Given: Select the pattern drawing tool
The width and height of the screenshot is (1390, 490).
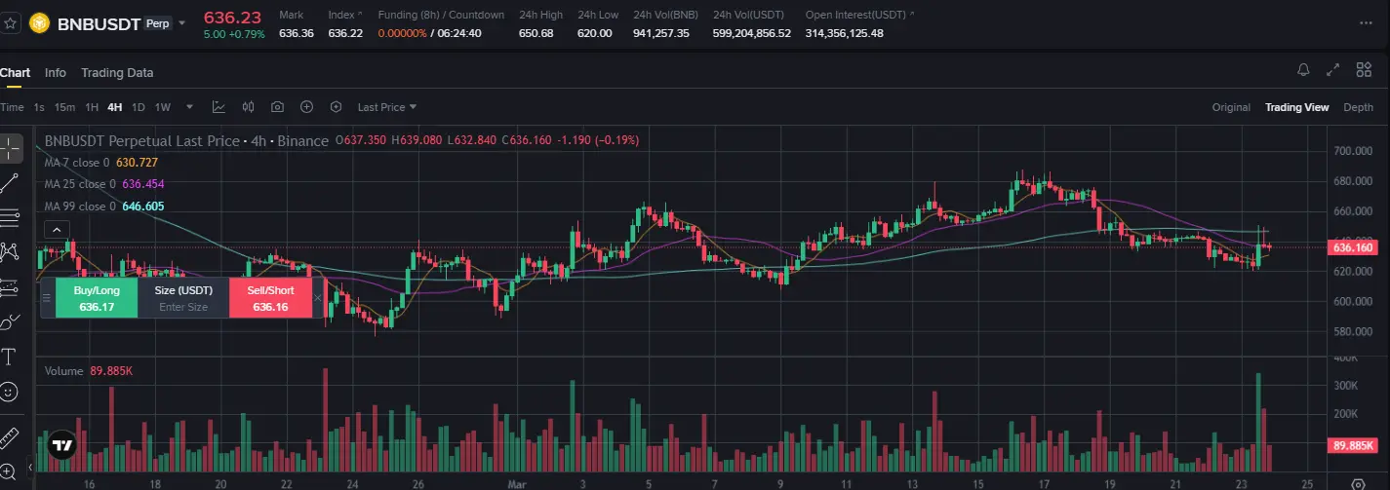Looking at the screenshot, I should coord(10,251).
